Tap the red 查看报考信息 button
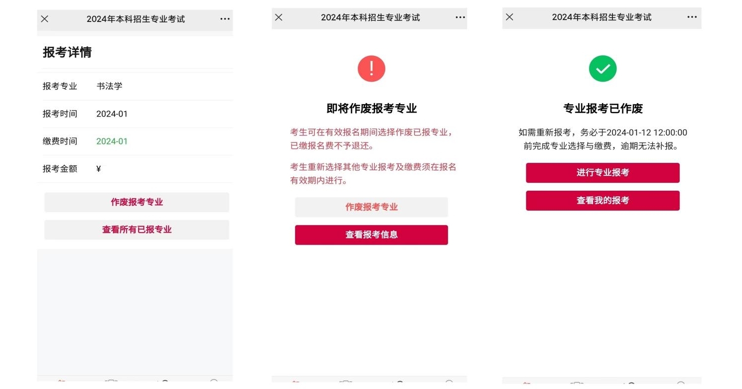Viewport: 742px width, 389px height. tap(371, 235)
